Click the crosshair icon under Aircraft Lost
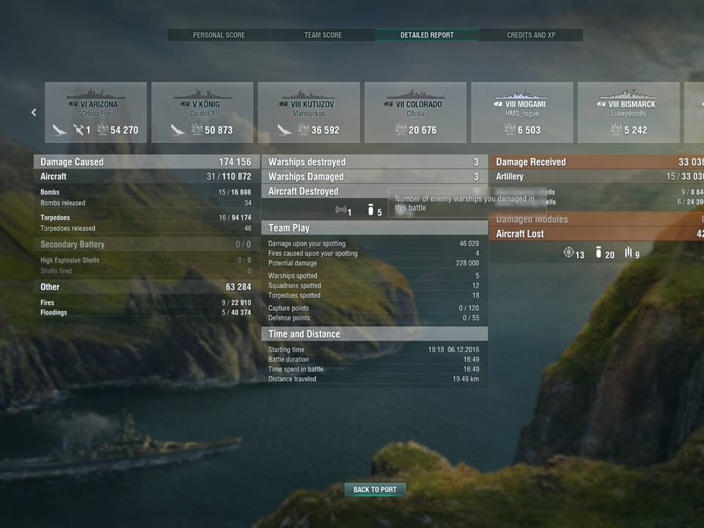704x528 pixels. tap(568, 252)
